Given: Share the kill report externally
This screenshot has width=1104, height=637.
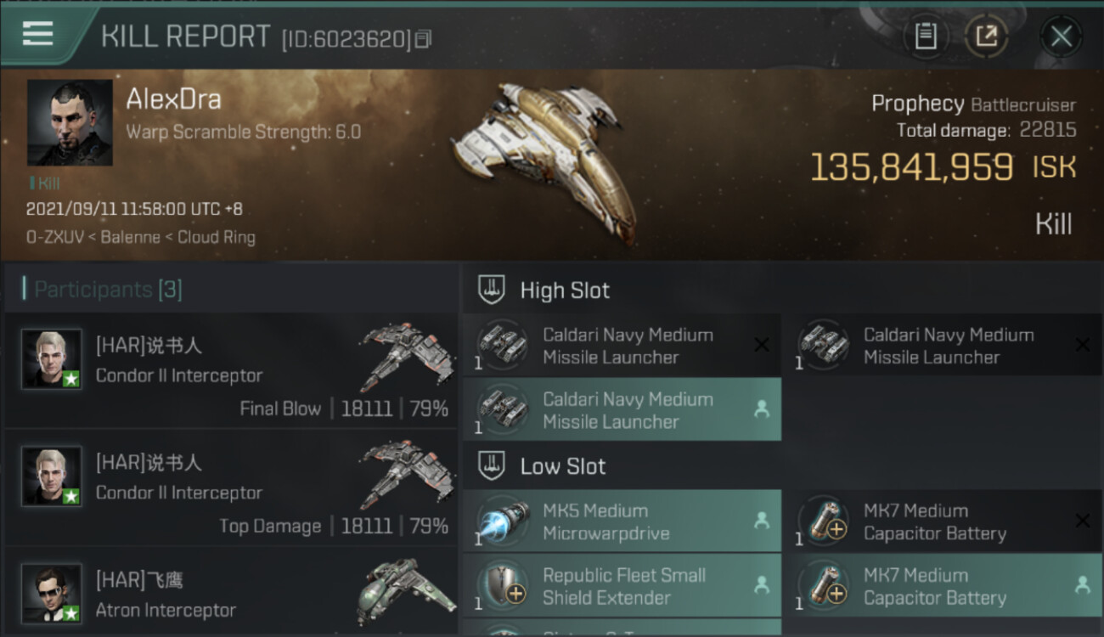Looking at the screenshot, I should click(986, 37).
